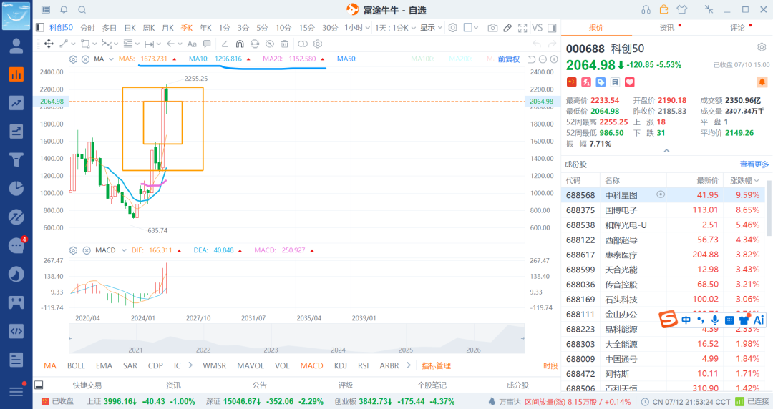Open the pie chart portfolio icon
This screenshot has width=773, height=409.
16,188
